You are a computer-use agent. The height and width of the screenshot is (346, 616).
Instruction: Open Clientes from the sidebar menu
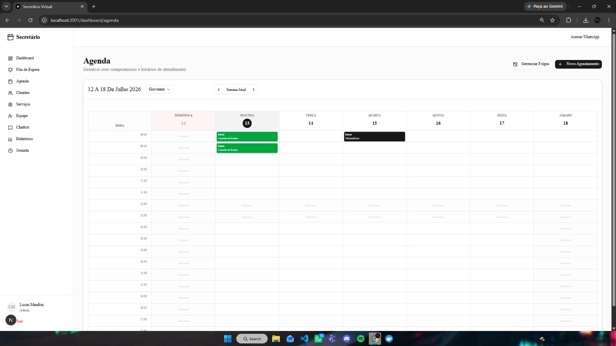[x=23, y=93]
